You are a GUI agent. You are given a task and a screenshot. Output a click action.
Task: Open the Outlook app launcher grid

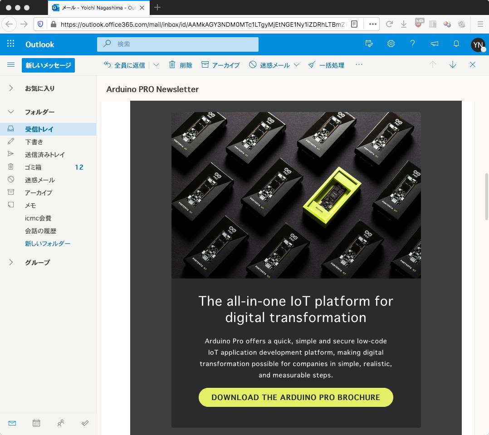pos(10,44)
